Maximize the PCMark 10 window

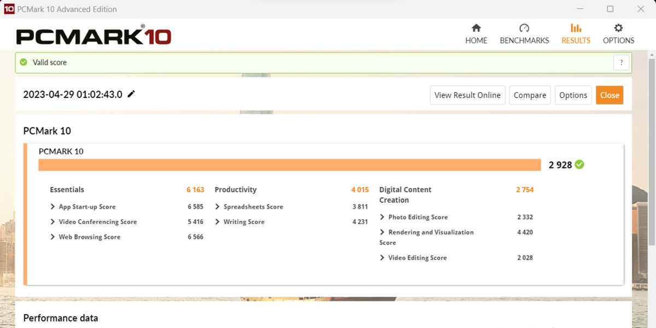click(610, 9)
